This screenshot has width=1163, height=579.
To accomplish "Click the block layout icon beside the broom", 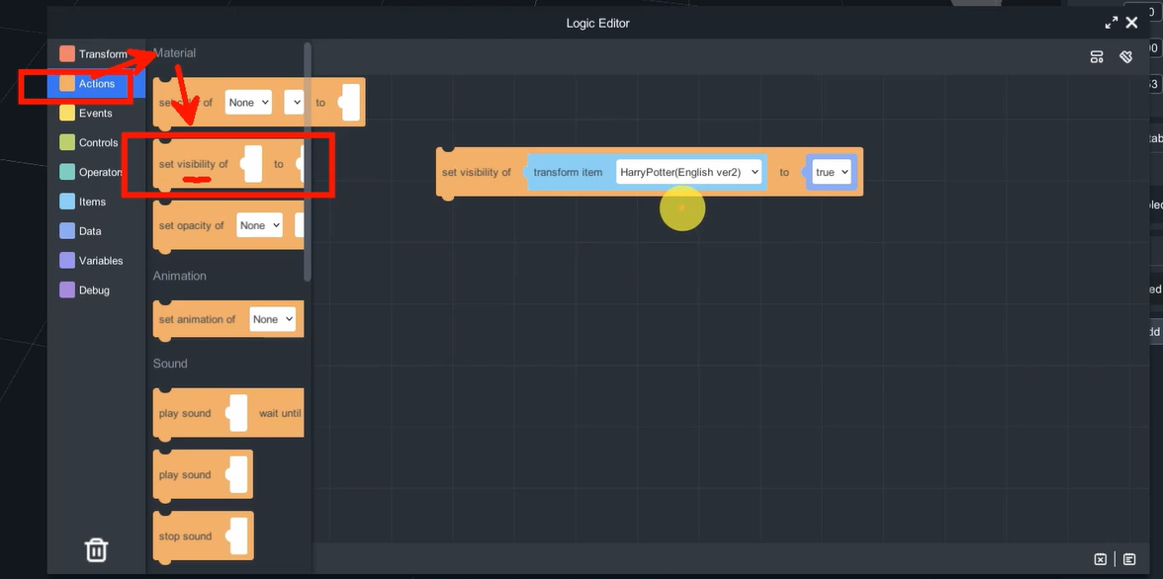I will (1097, 57).
